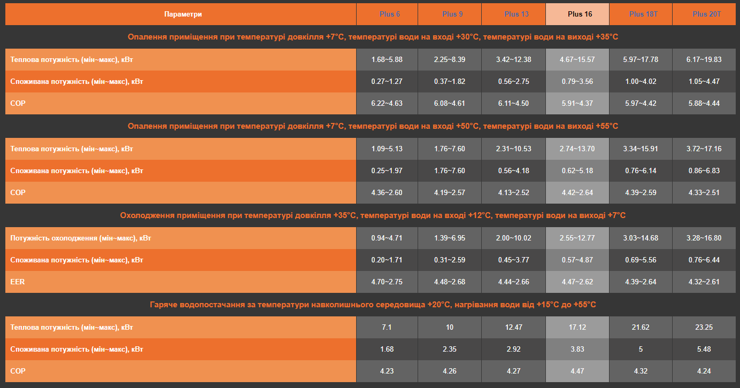
Task: Switch to the Plus 9 column tab
Action: 452,14
